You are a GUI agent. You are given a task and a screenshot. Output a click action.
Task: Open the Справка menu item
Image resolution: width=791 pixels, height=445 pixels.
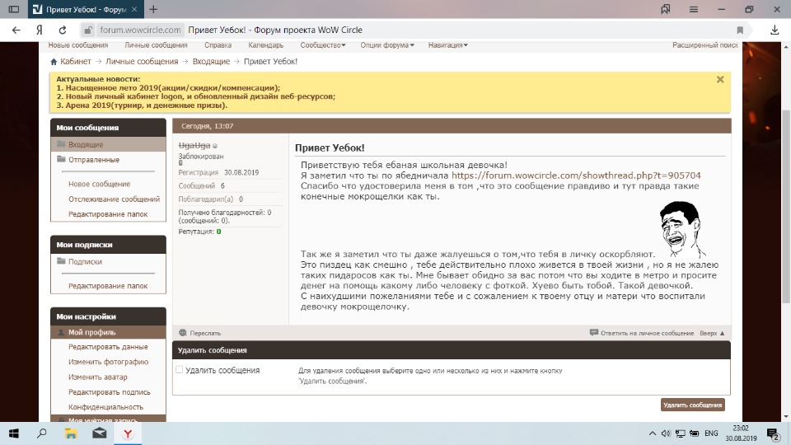218,45
